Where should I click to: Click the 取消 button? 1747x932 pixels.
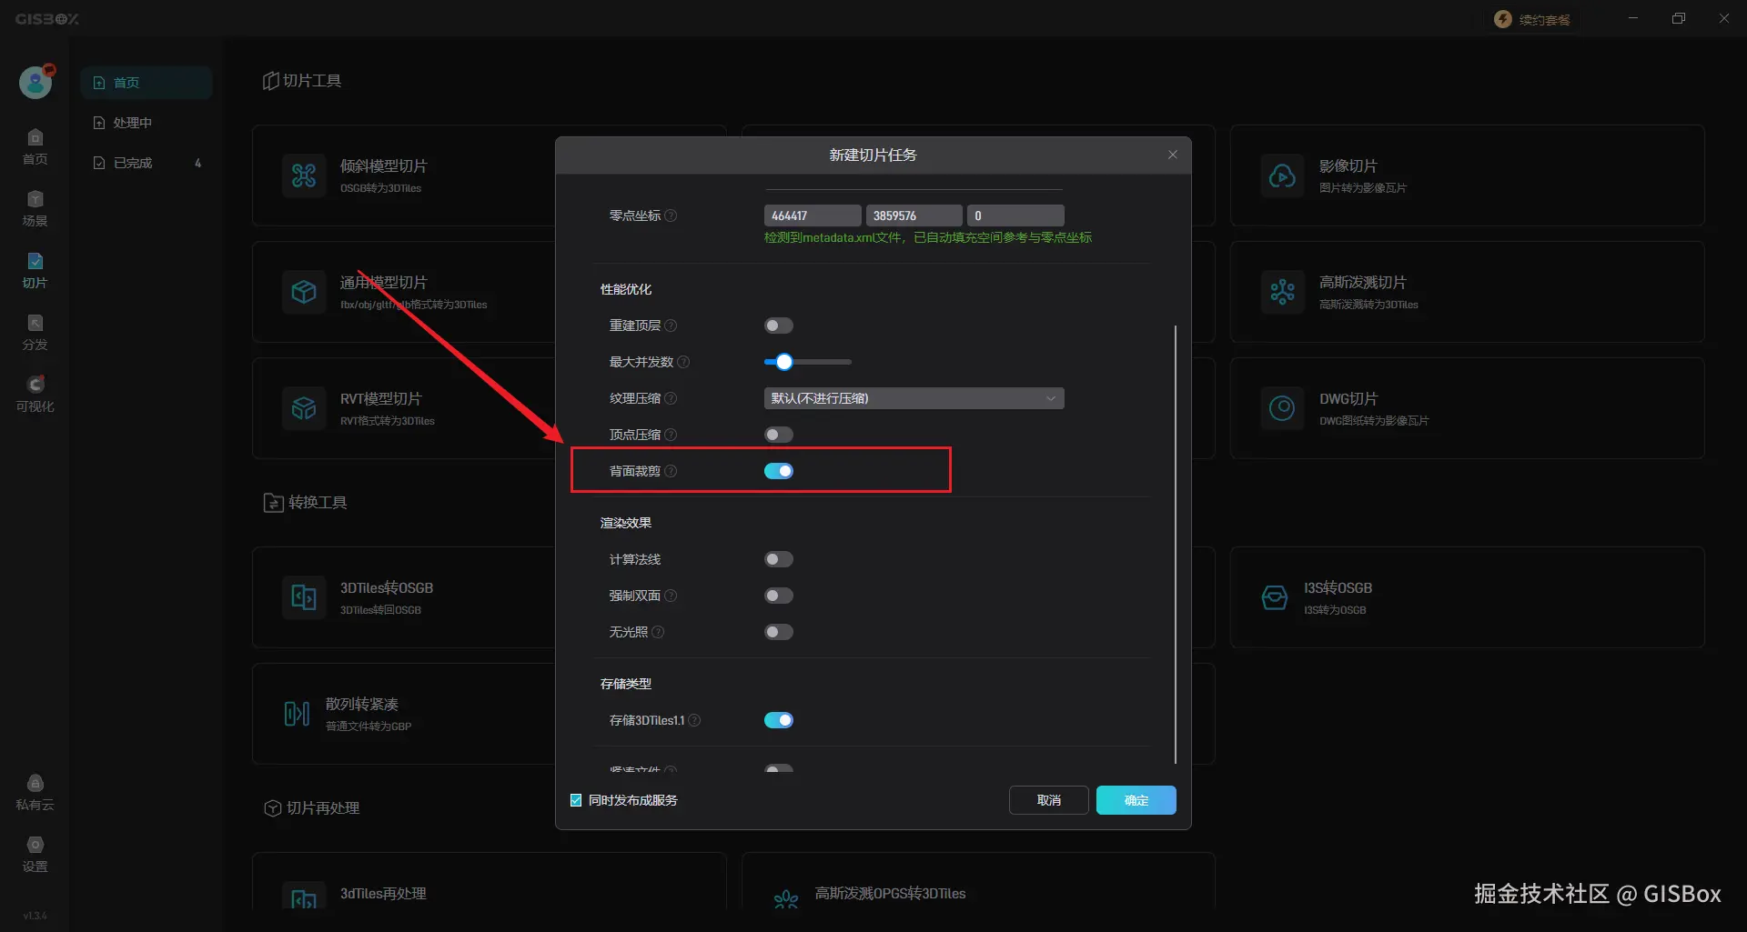coord(1049,800)
